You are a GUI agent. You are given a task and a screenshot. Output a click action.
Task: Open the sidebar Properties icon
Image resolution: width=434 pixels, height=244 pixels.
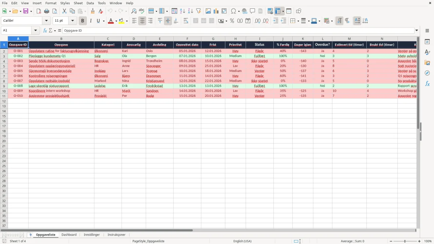(x=427, y=42)
